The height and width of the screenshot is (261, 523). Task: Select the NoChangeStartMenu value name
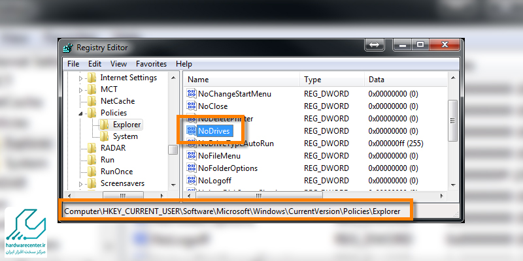pos(235,94)
